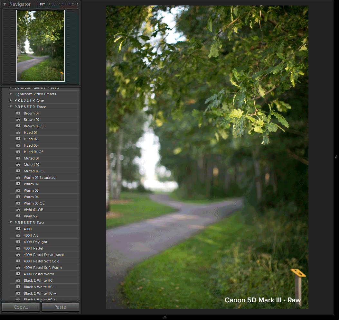Collapse the PRESETR Three folder

11,106
